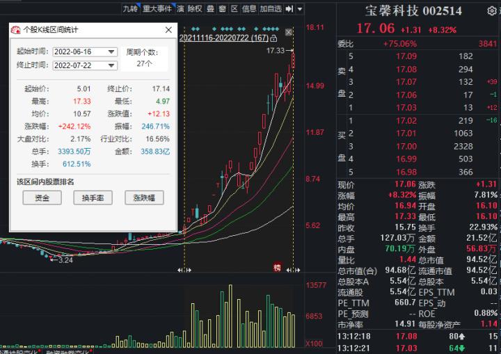Click the 资金 ranking button

tap(42, 198)
